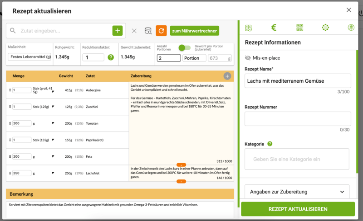
Task: Open the sun-shaped settings tab icon
Action: click(325, 28)
